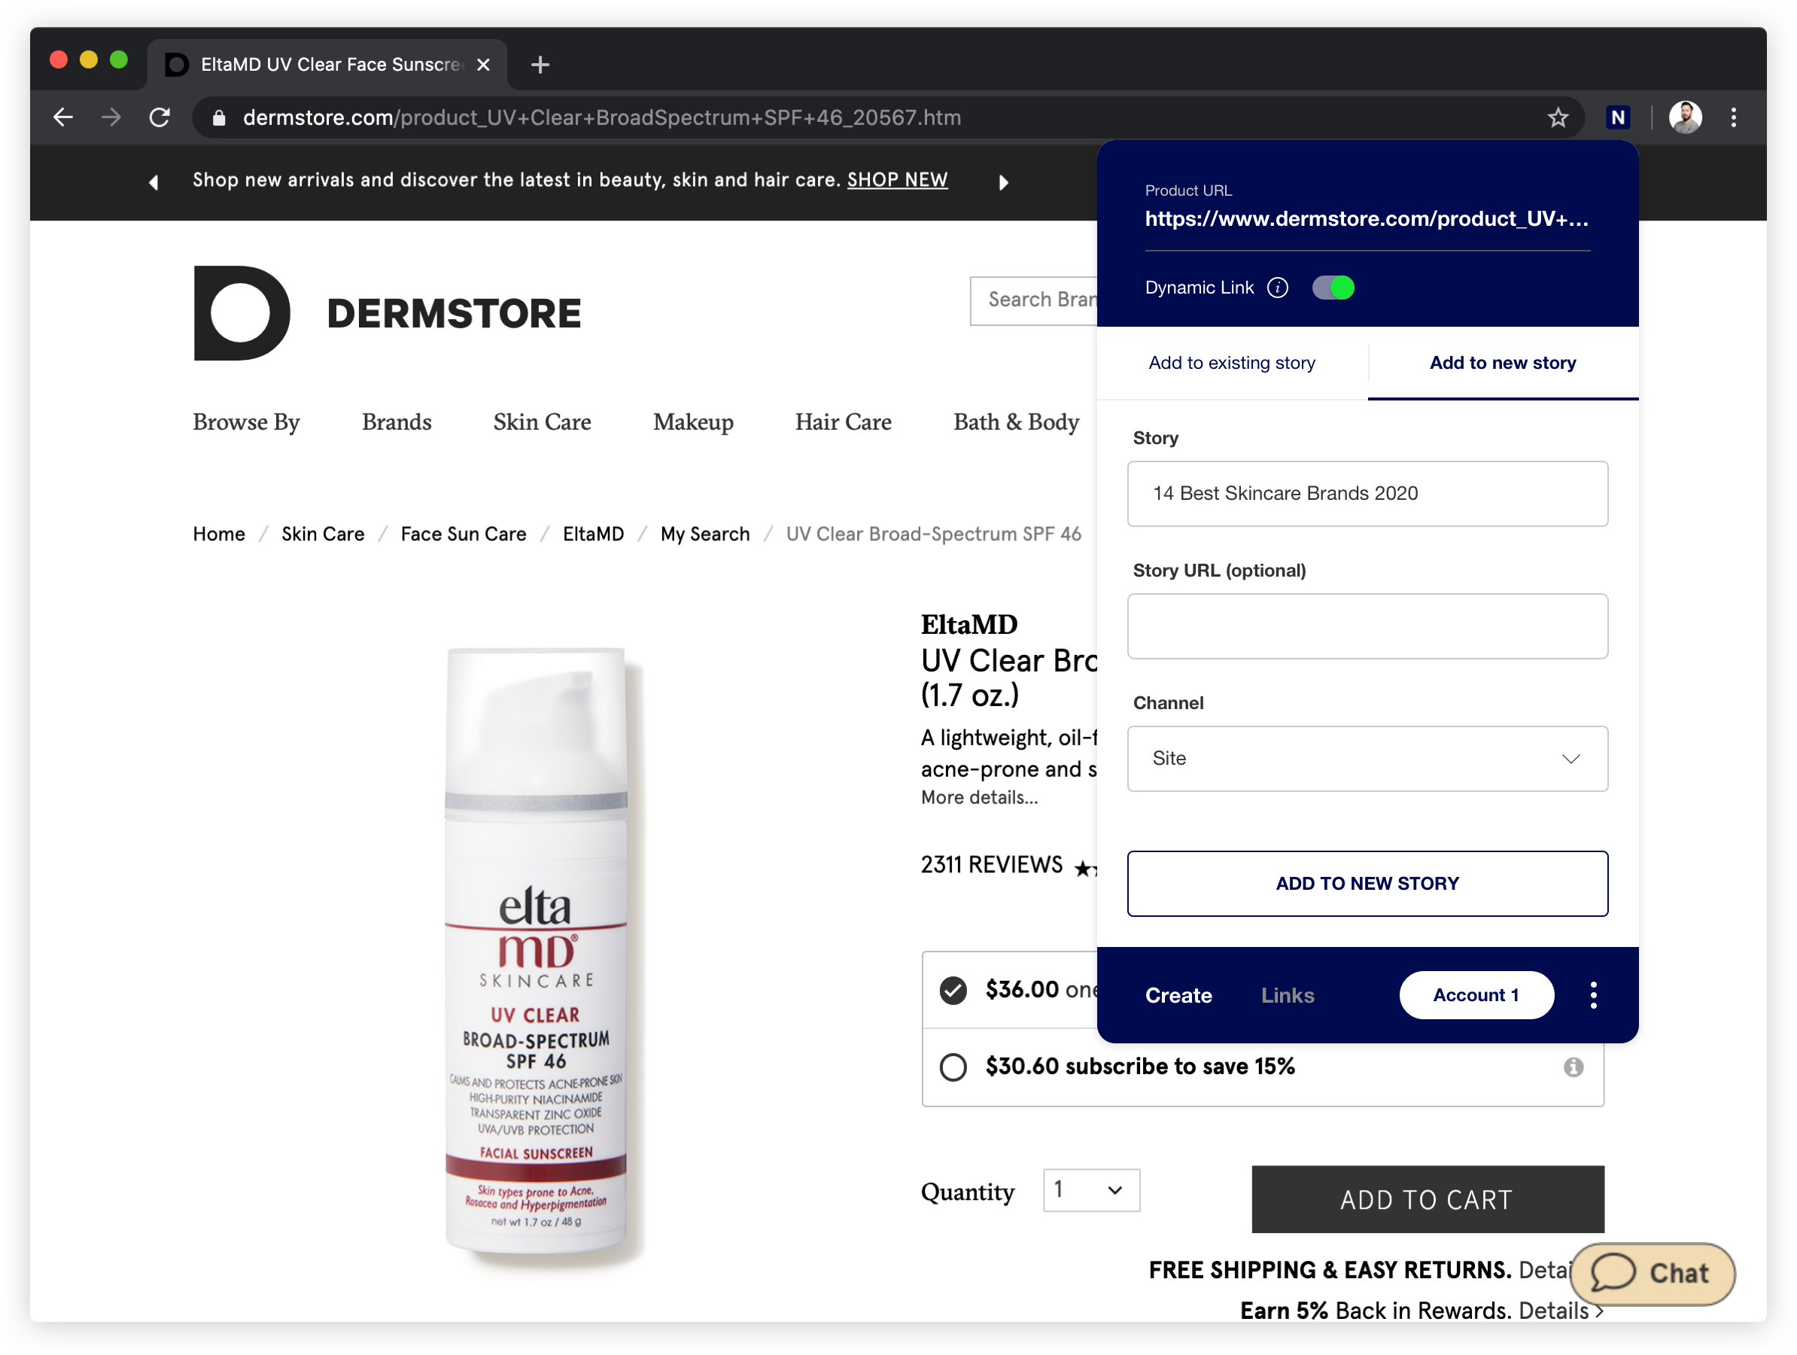Screen dimensions: 1797x1355
Task: Click the lock icon in address bar
Action: 218,118
